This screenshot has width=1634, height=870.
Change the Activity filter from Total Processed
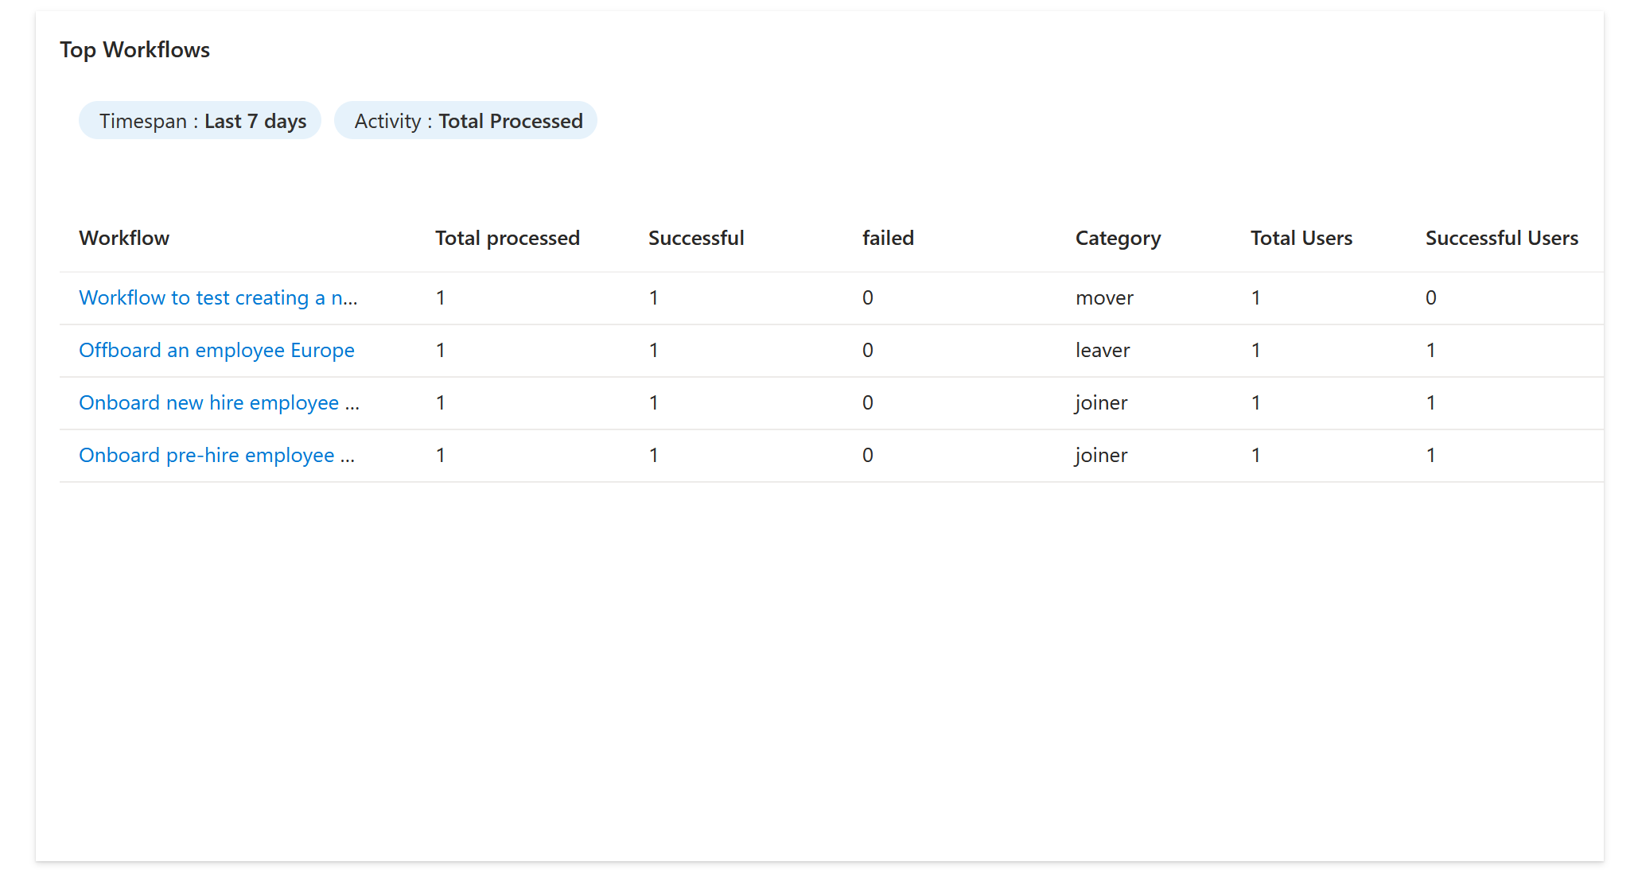[466, 120]
